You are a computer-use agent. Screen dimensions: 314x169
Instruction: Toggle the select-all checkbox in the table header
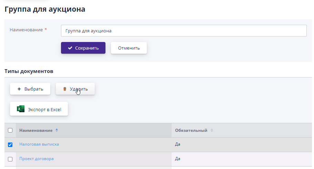10,130
